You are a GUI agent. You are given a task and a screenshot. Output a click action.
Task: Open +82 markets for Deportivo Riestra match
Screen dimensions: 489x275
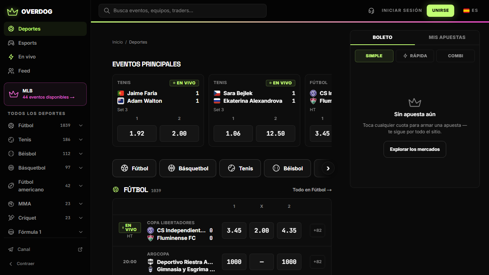(x=317, y=262)
